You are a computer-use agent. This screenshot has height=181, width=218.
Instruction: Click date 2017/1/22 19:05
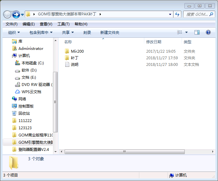pyautogui.click(x=161, y=51)
